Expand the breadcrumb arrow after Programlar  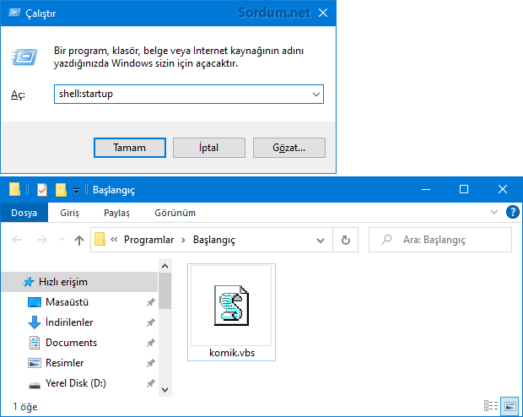coord(183,240)
